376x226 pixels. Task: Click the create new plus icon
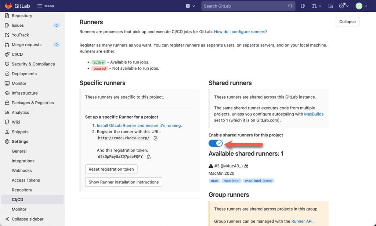(188, 6)
